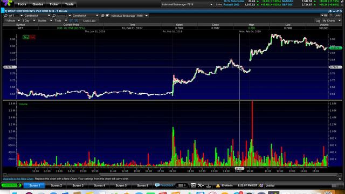Click the green Buy button on chart

26,37
